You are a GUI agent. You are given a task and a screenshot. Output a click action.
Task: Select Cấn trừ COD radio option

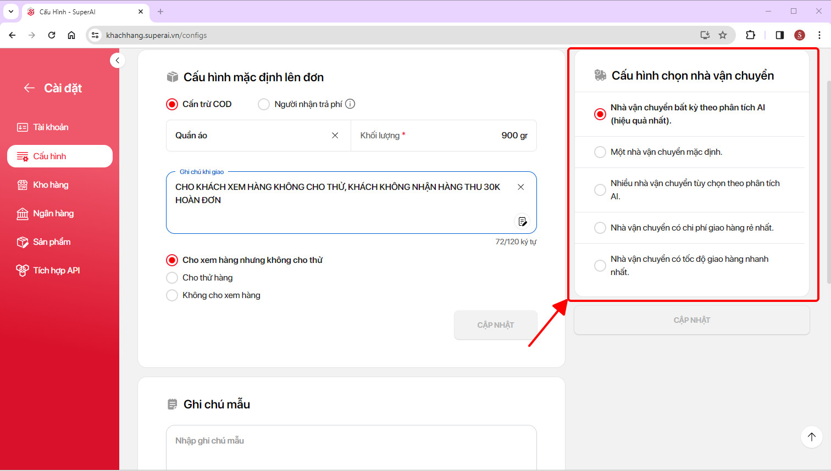click(172, 104)
